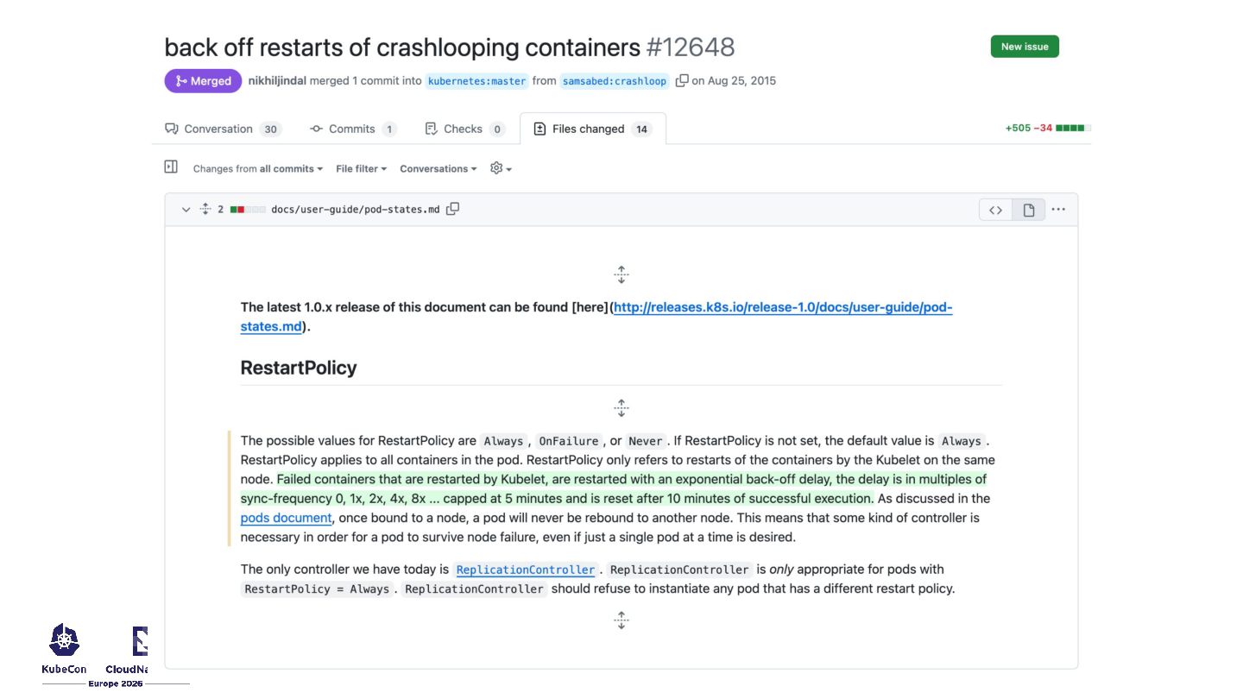Open the Commits tab
Viewport: 1243px width, 699px height.
[352, 129]
